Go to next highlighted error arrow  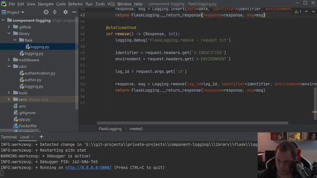point(313,12)
